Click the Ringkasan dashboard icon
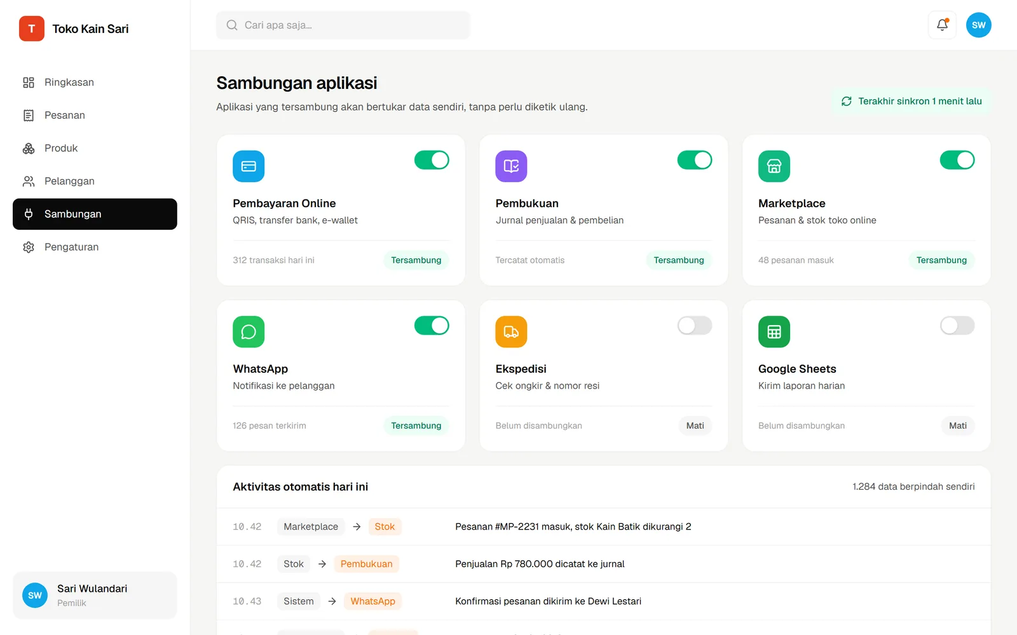 (29, 83)
